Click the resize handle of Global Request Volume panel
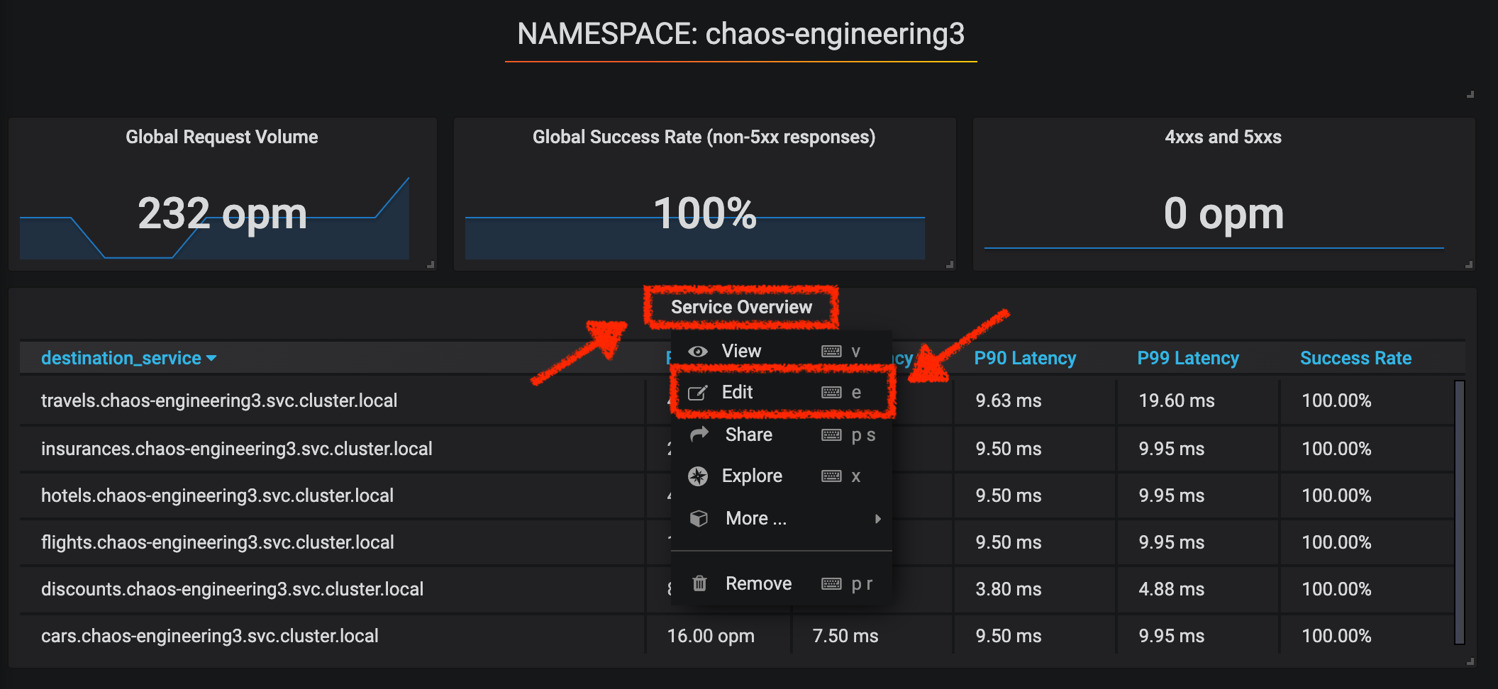The width and height of the screenshot is (1498, 689). point(431,265)
